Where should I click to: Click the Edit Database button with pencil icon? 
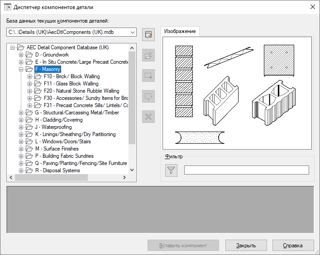pyautogui.click(x=148, y=35)
